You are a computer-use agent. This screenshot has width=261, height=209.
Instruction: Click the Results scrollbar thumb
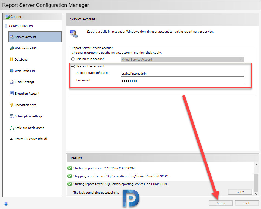click(256, 182)
